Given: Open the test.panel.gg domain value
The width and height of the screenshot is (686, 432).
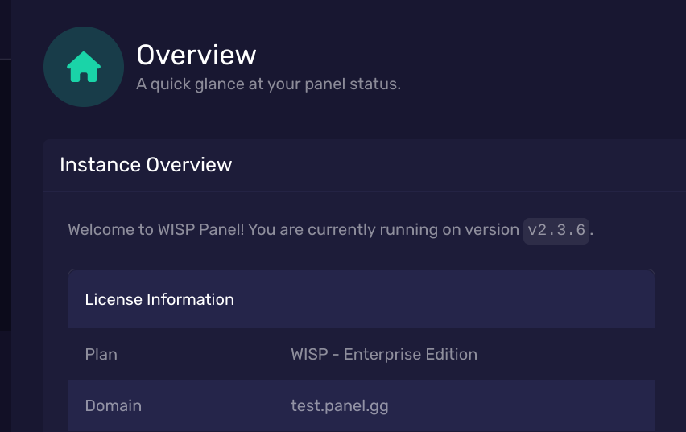Looking at the screenshot, I should 340,405.
